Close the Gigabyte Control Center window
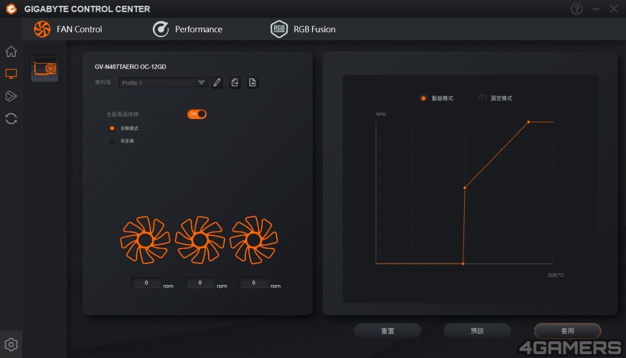This screenshot has width=626, height=358. tap(614, 9)
